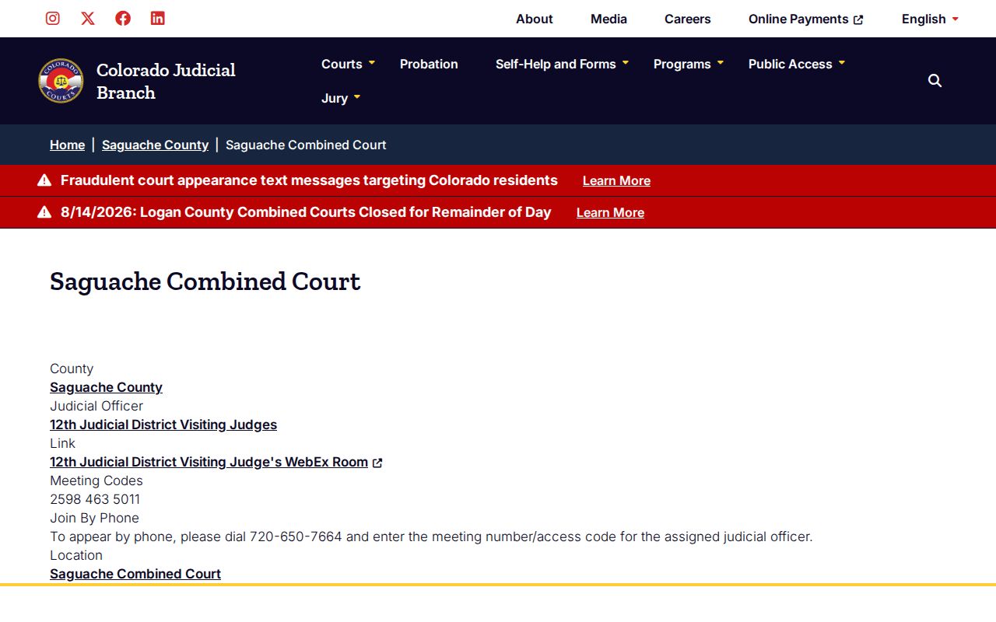
Task: Click the Fraudulent court appearance alert text
Action: point(309,180)
